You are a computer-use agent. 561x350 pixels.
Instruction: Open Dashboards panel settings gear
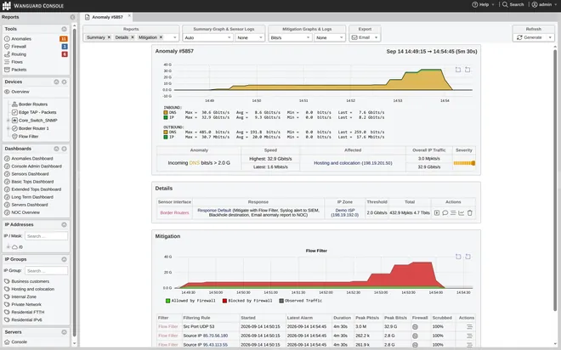click(x=64, y=149)
